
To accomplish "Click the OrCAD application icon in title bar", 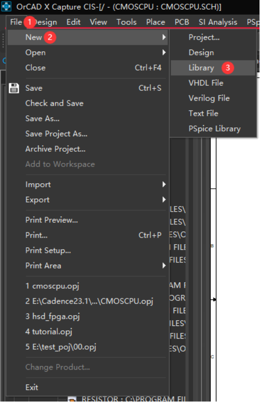I will tap(6, 6).
